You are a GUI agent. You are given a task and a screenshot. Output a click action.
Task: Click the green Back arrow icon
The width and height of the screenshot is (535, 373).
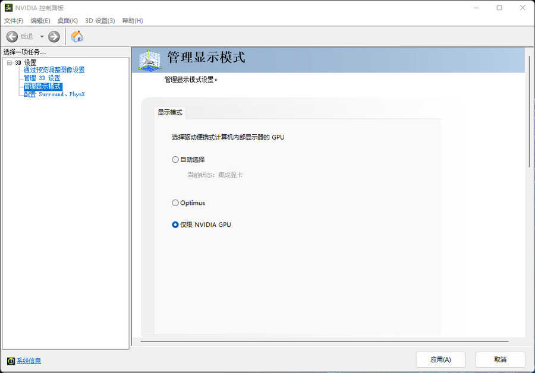[x=12, y=37]
